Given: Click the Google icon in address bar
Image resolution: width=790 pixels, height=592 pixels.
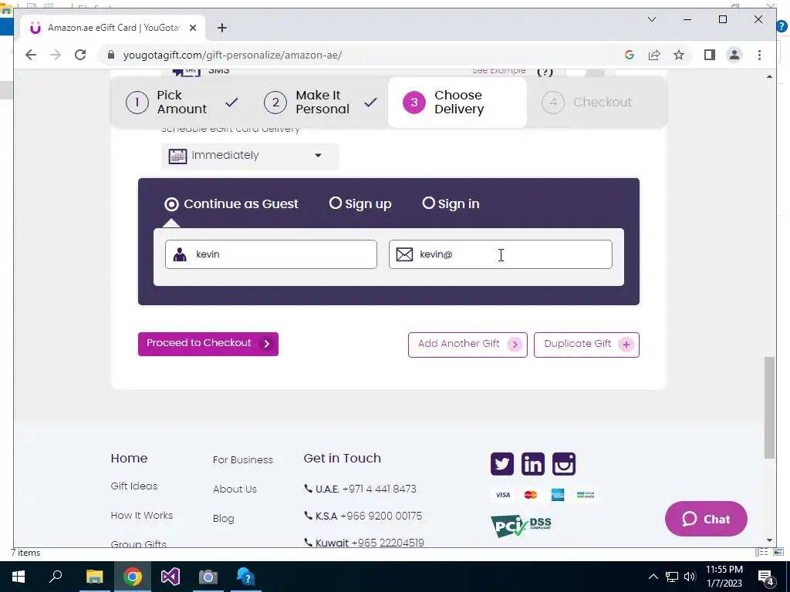Looking at the screenshot, I should (x=630, y=55).
